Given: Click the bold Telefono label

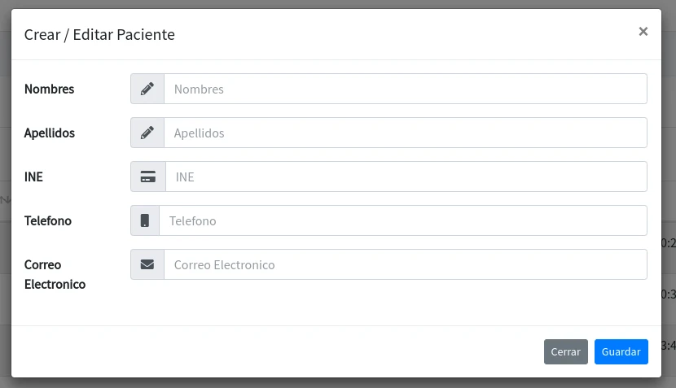Looking at the screenshot, I should (x=47, y=220).
